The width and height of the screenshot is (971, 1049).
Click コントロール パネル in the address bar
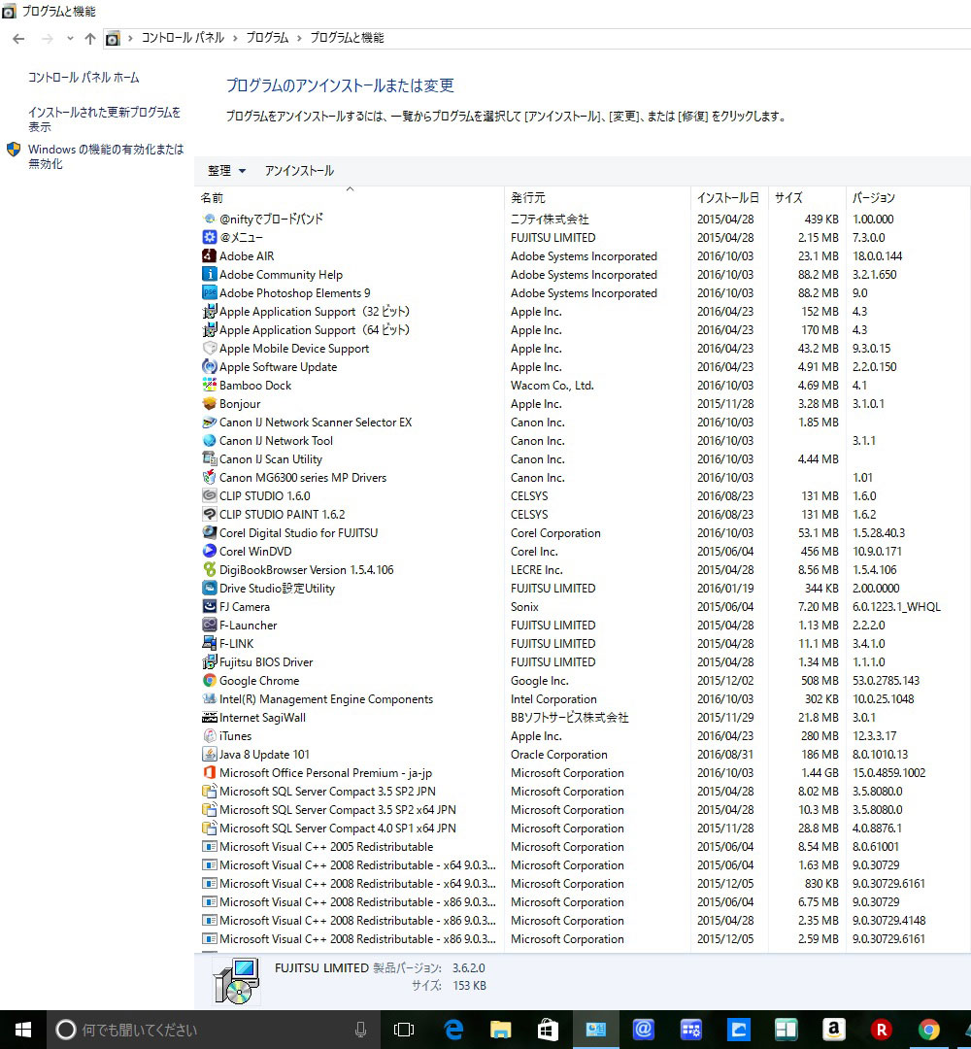183,38
